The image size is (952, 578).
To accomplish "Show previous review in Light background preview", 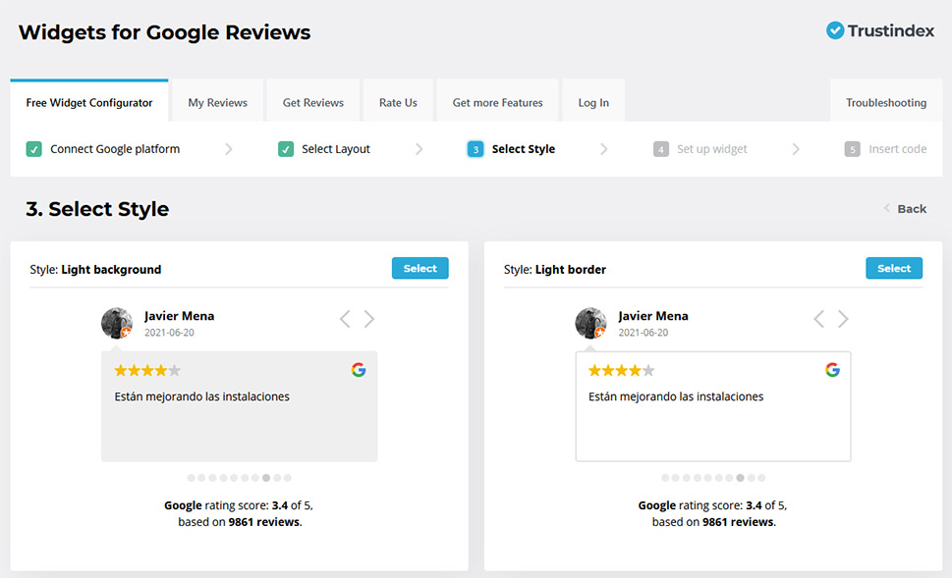I will click(345, 319).
